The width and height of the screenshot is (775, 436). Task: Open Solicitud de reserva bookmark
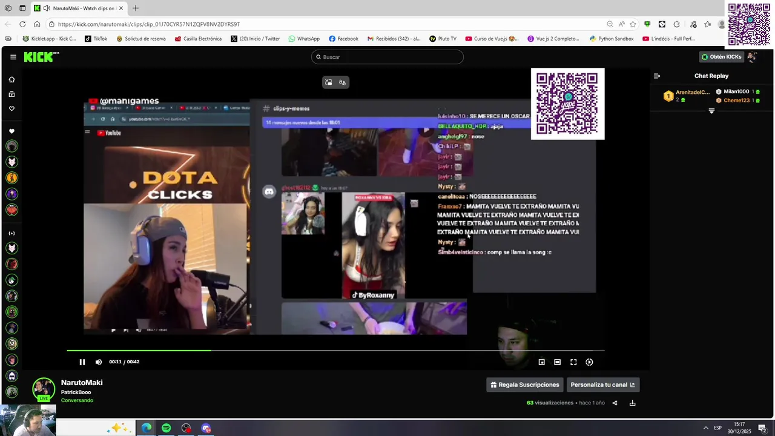coord(140,39)
